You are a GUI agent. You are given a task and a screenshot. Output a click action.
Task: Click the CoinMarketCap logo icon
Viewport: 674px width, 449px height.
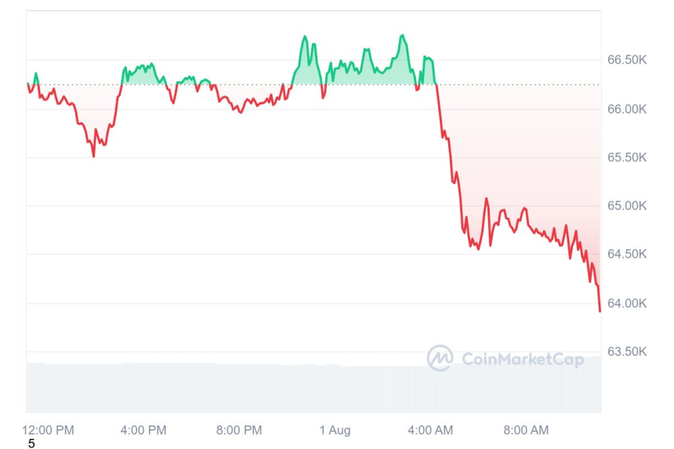440,358
